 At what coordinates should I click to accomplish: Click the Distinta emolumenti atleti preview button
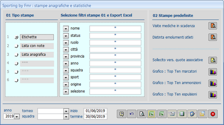(213, 37)
